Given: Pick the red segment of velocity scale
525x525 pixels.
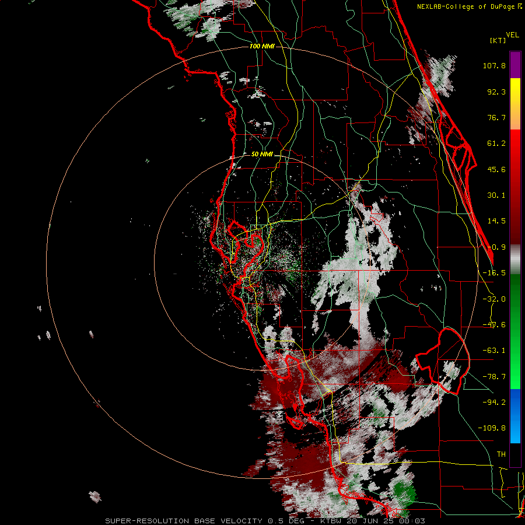Looking at the screenshot, I should pyautogui.click(x=515, y=187).
